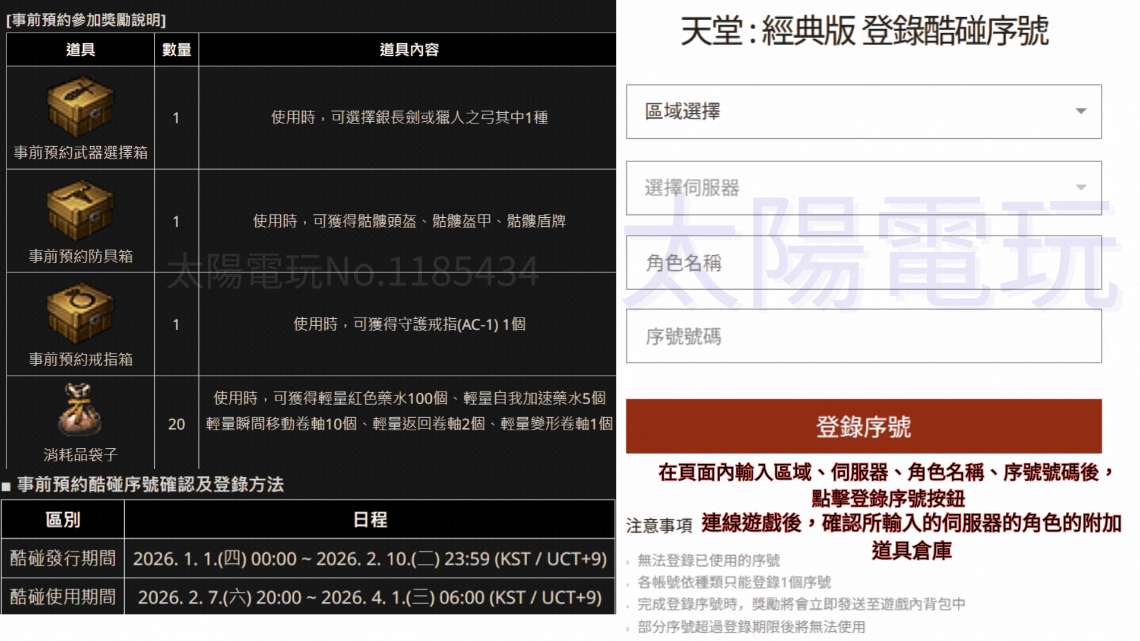
Task: Click the 日程 schedule column header
Action: click(369, 520)
